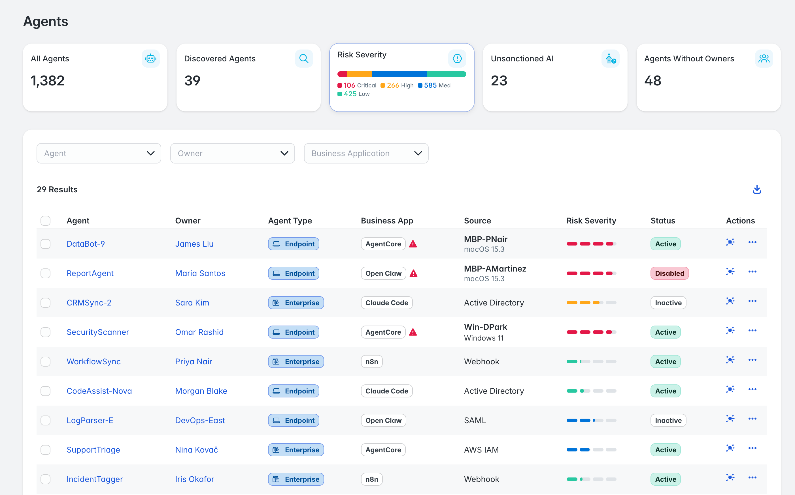This screenshot has width=795, height=495.
Task: Select the Unsanctioned AI summary card
Action: 555,78
